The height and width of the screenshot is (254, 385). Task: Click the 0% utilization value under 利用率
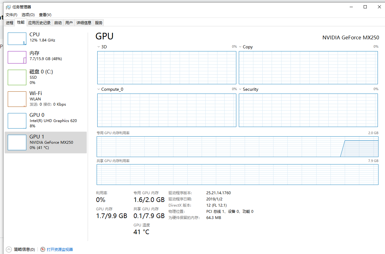click(101, 199)
